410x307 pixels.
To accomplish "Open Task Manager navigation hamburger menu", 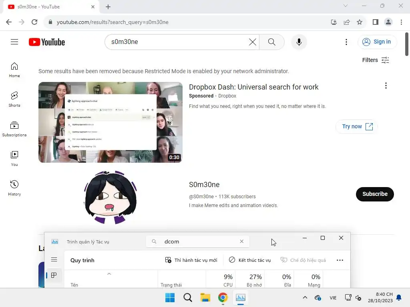I will tap(54, 259).
